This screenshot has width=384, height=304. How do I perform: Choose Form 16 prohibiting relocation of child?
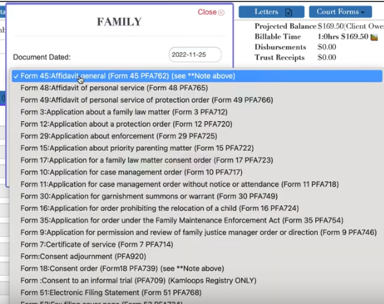click(x=197, y=208)
